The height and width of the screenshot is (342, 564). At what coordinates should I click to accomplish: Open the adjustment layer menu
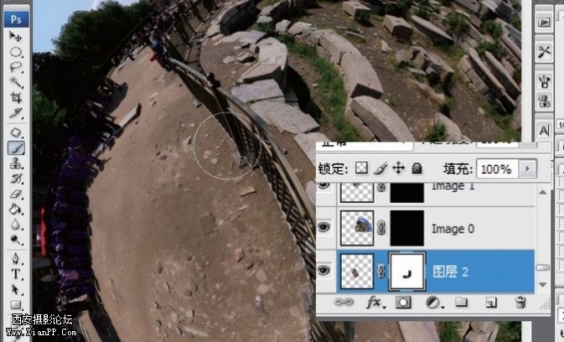(434, 303)
